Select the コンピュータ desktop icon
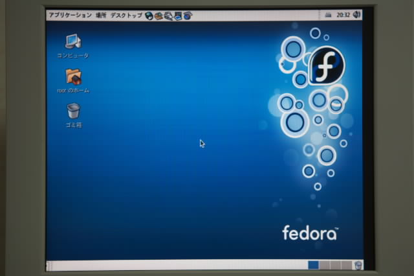 point(73,46)
